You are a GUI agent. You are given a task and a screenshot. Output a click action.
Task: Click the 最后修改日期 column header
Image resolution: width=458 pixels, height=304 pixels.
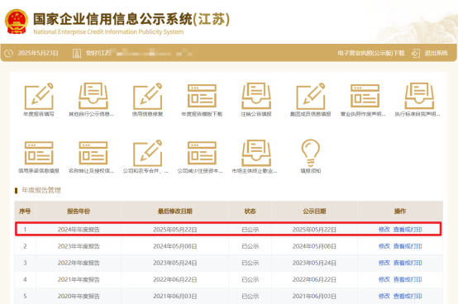tap(175, 211)
